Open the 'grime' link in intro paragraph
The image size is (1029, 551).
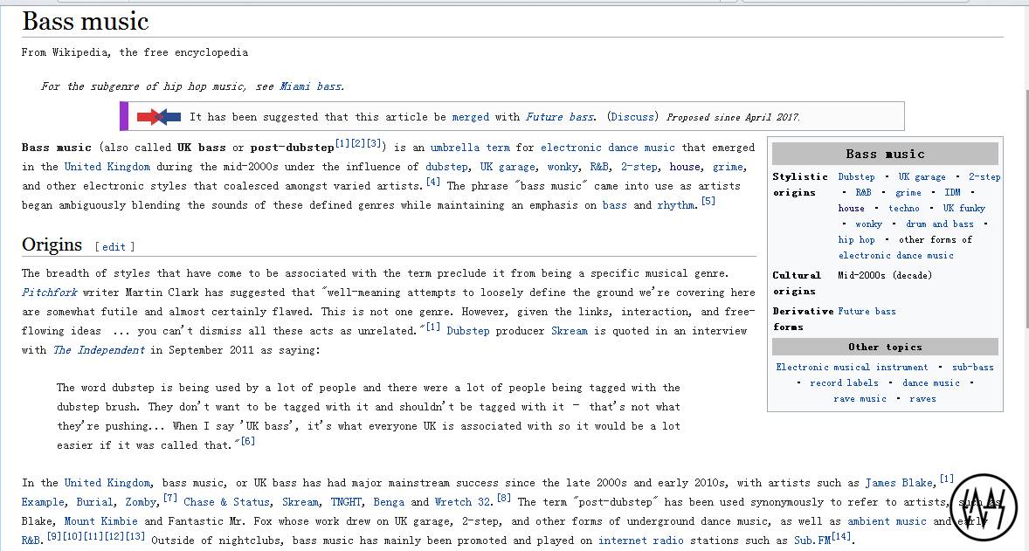(x=727, y=167)
